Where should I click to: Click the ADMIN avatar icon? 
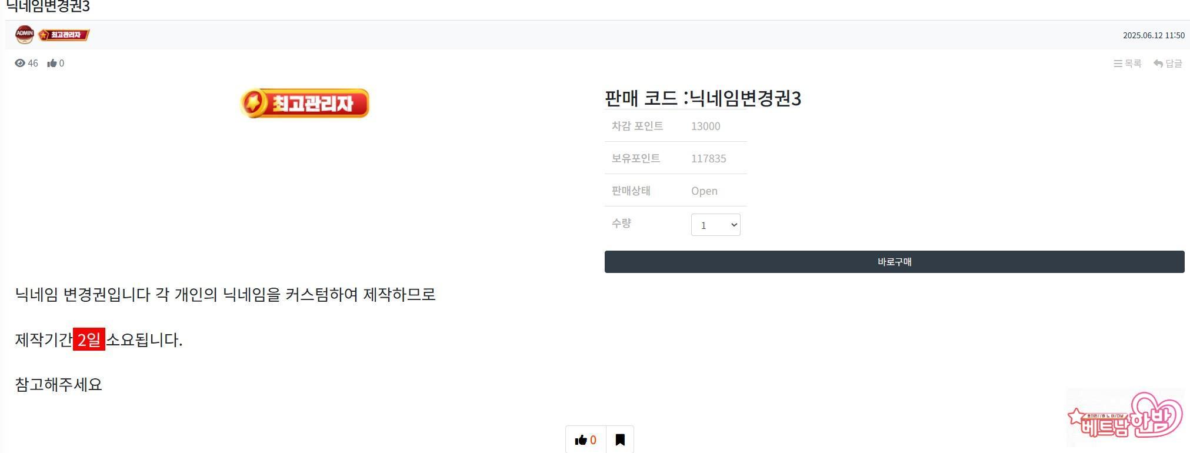click(25, 35)
